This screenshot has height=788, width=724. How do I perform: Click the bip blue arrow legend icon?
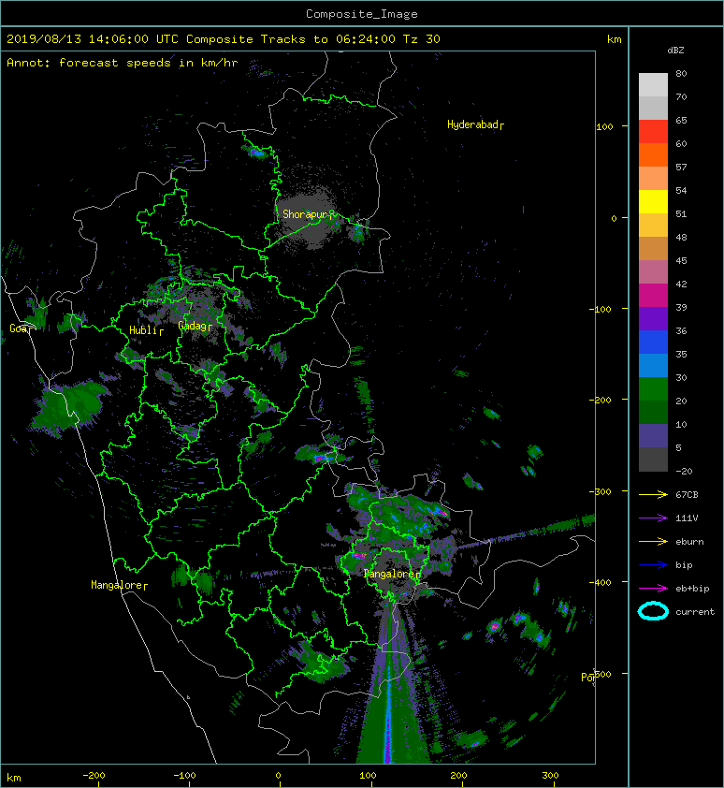pos(653,565)
